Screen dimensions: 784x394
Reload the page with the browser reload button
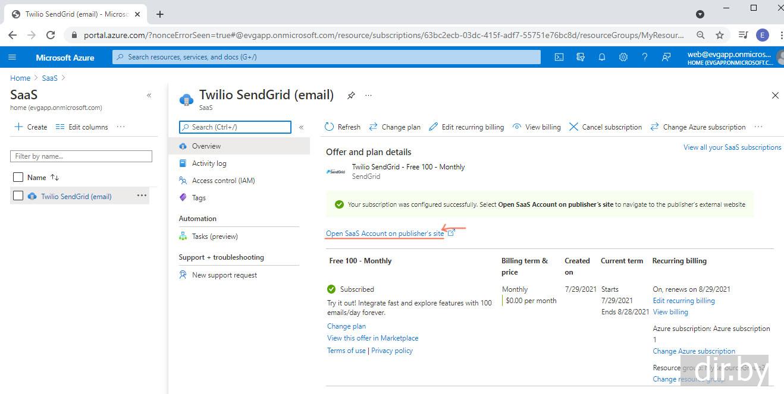51,35
